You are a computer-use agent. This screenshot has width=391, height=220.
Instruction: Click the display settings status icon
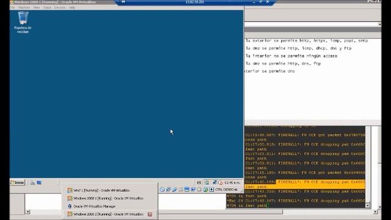tap(187, 189)
